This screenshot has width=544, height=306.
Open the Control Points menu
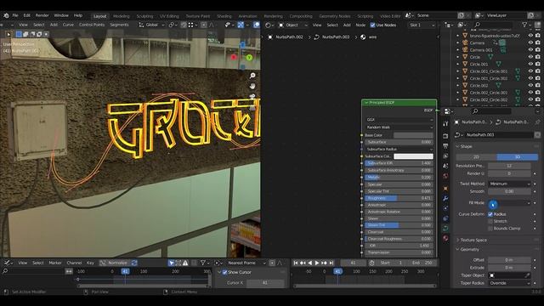tap(92, 25)
